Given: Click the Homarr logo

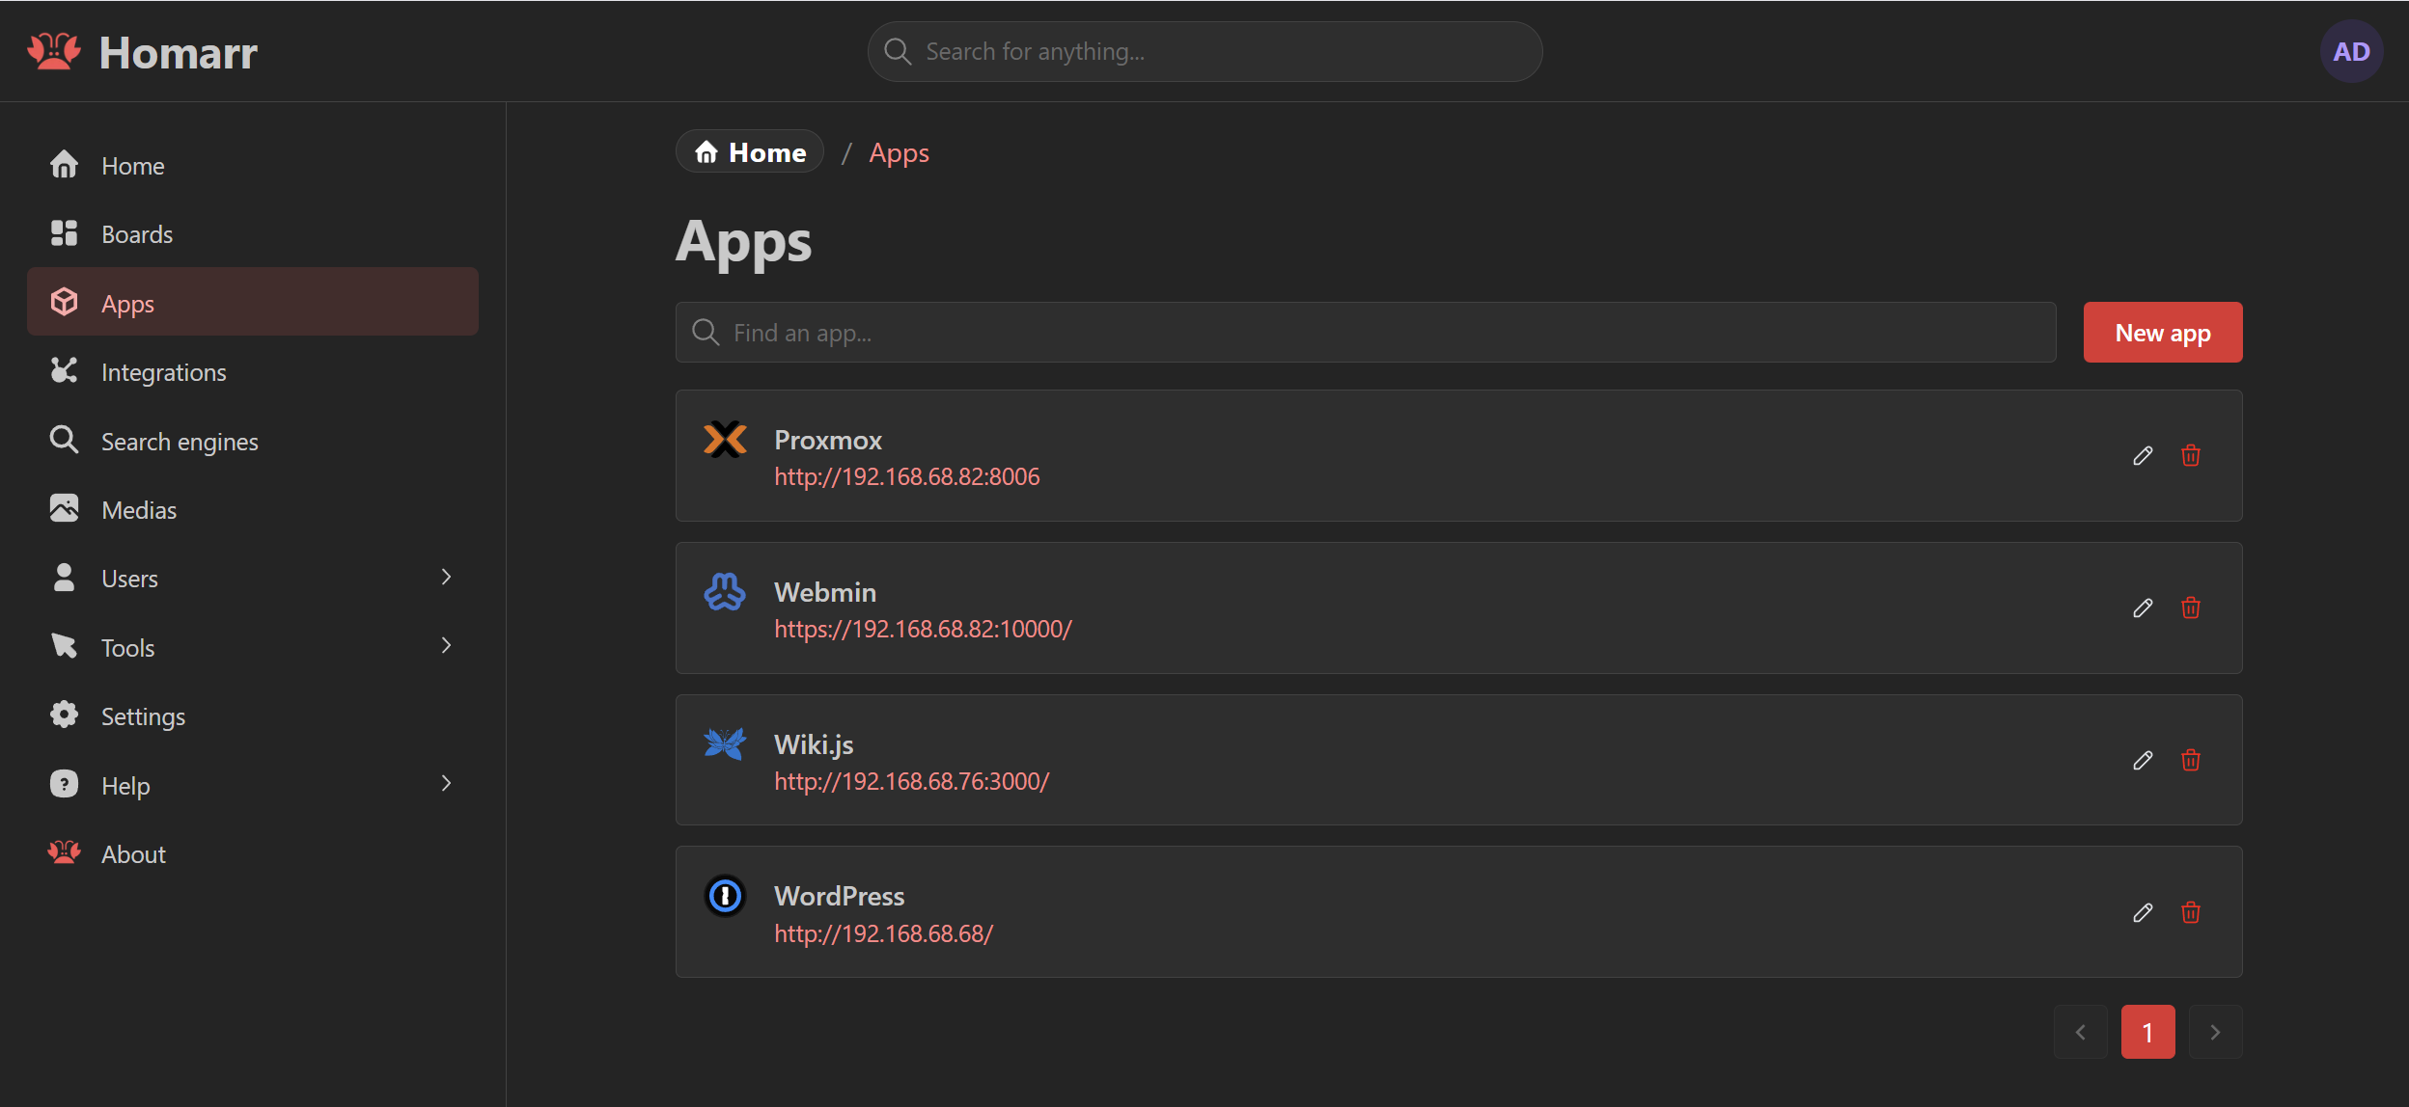Looking at the screenshot, I should point(142,51).
